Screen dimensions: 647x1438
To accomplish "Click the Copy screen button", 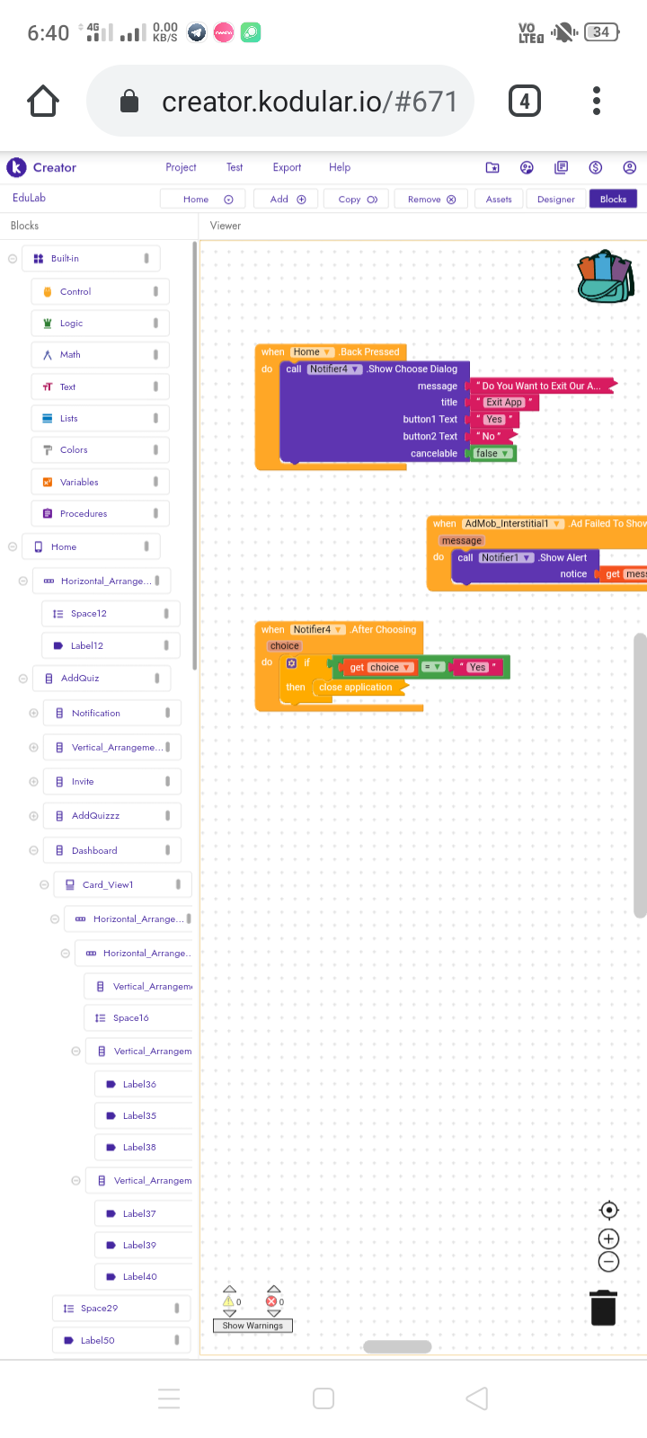I will tap(357, 200).
